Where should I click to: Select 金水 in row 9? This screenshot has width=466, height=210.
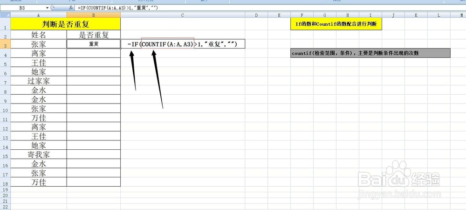[x=39, y=99]
